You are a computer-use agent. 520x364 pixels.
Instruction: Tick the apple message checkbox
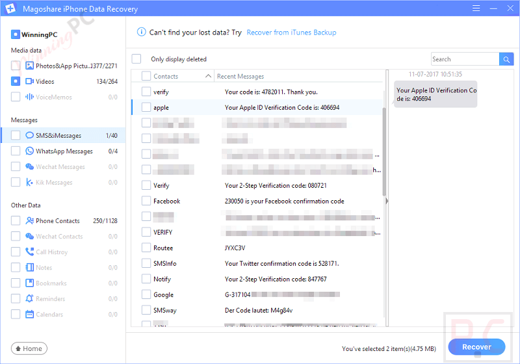coord(146,107)
